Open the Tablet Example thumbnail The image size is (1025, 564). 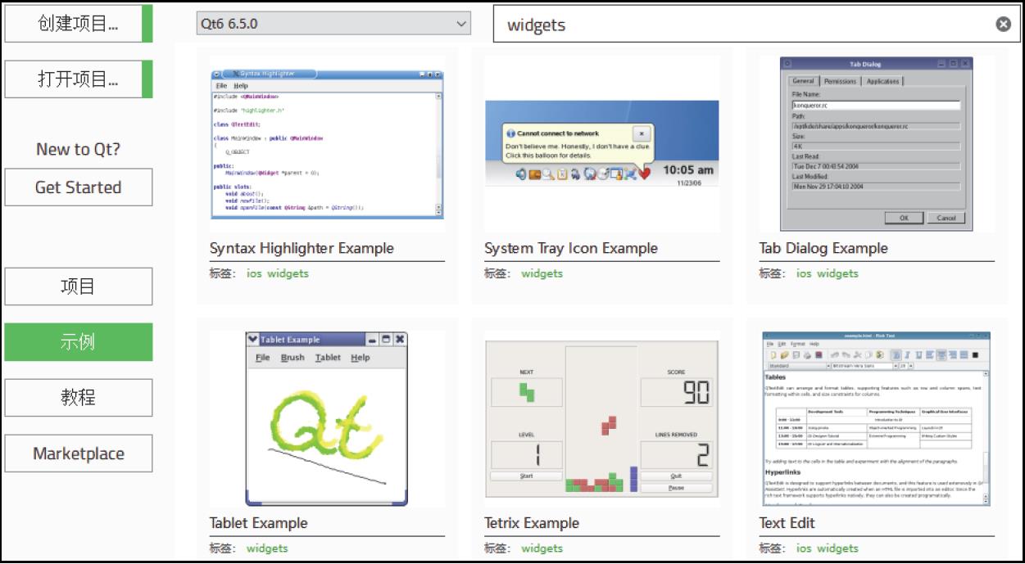(327, 418)
